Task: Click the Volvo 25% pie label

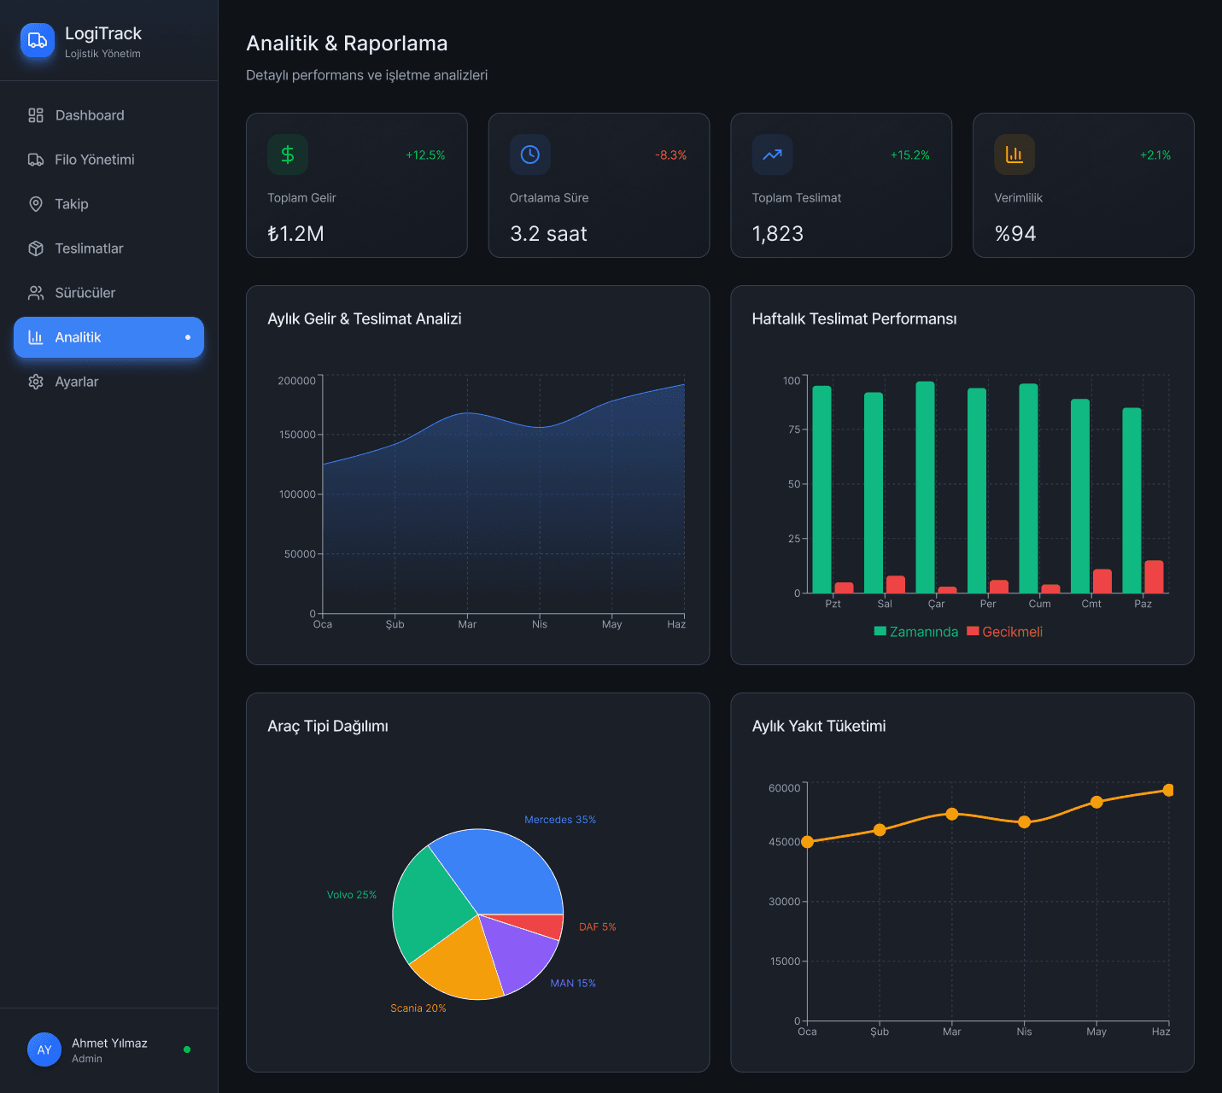Action: (x=352, y=895)
